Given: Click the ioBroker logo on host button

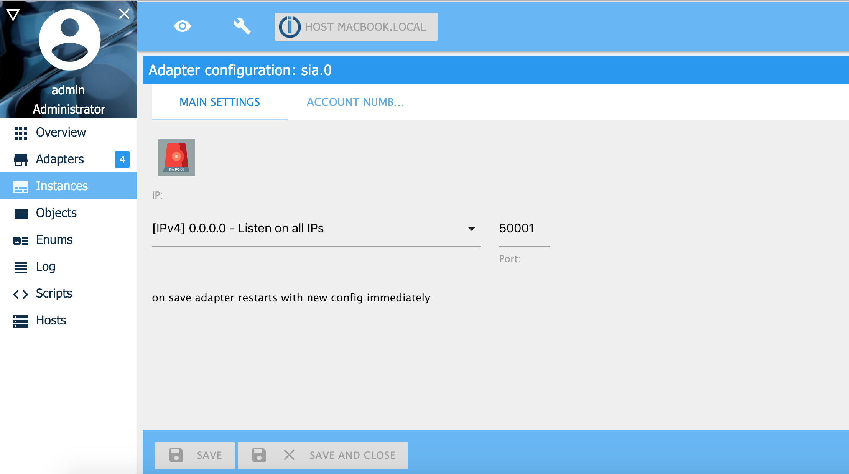Looking at the screenshot, I should tap(290, 27).
